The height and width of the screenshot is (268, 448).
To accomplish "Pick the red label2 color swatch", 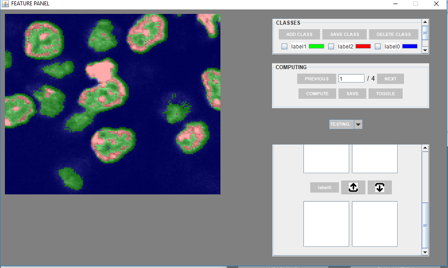I will click(x=363, y=46).
